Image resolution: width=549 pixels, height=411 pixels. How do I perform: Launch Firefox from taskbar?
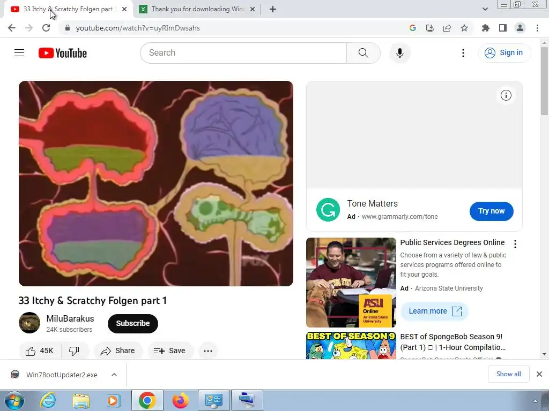pos(180,400)
